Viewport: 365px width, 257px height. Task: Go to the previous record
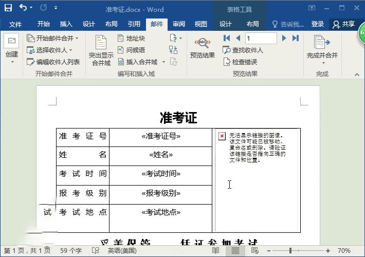pyautogui.click(x=238, y=38)
